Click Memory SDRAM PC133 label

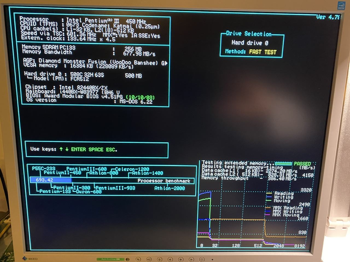point(48,47)
